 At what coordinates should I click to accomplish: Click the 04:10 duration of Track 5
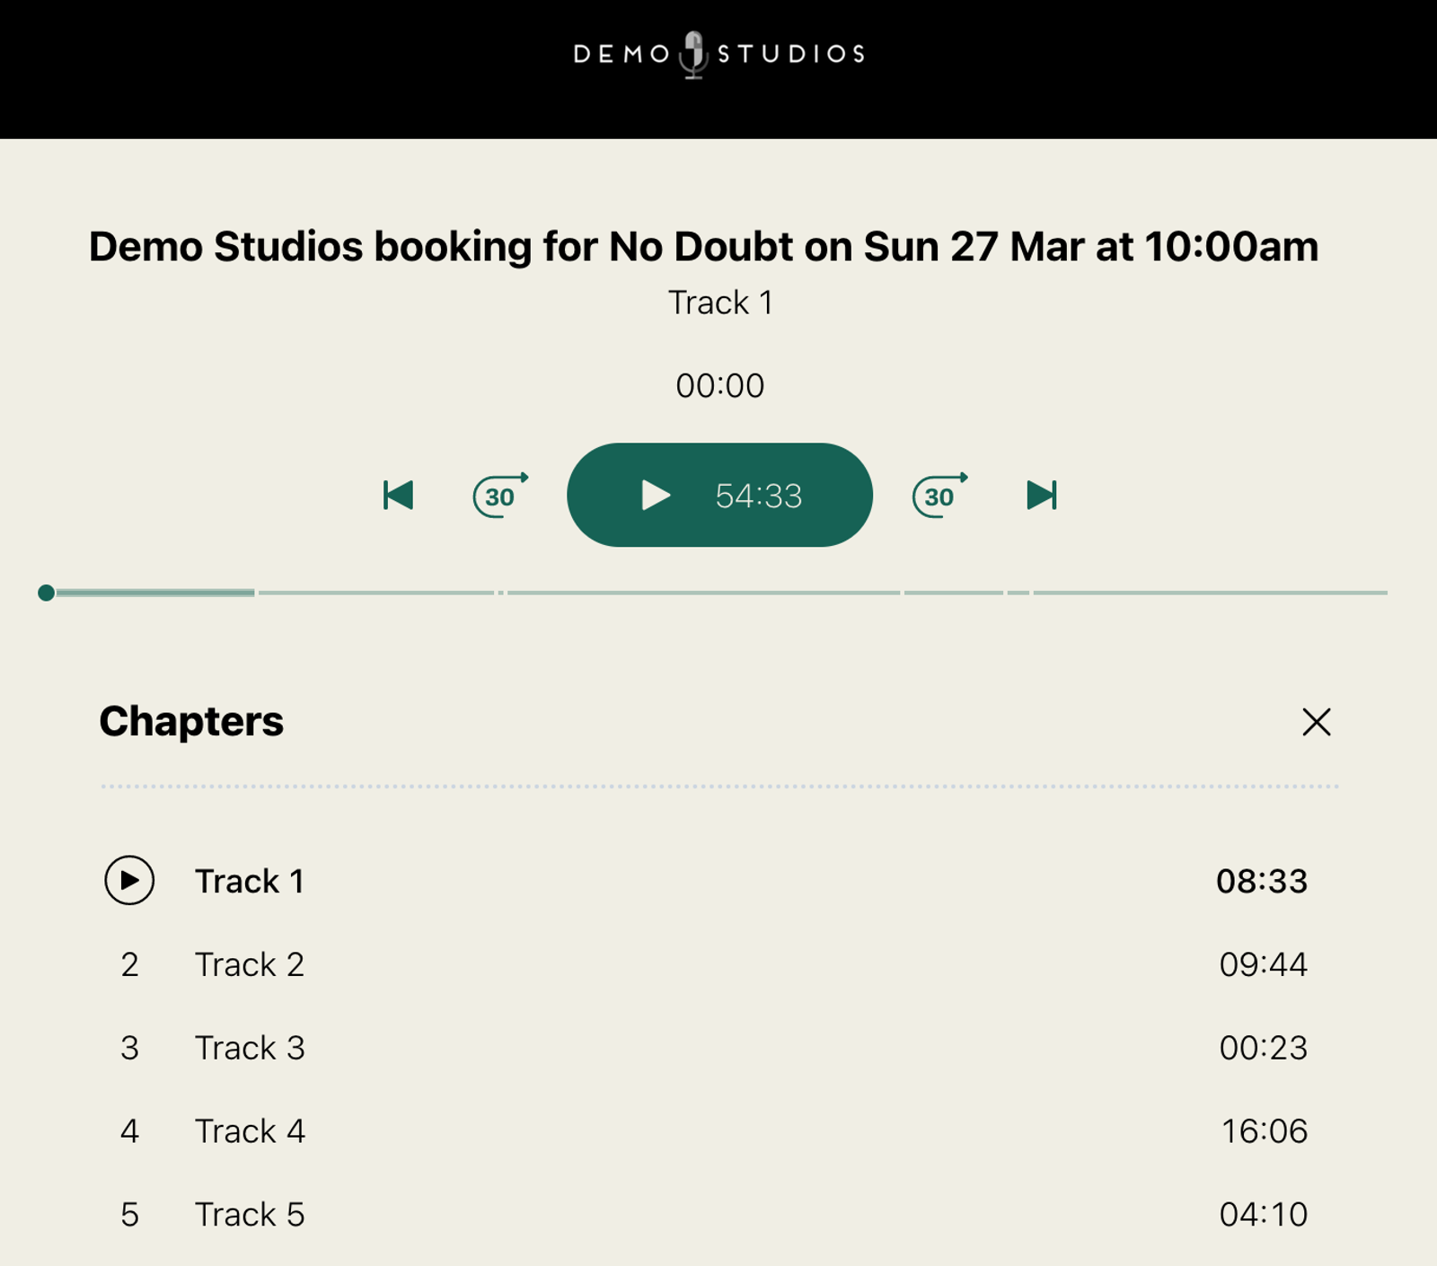[x=1263, y=1215]
